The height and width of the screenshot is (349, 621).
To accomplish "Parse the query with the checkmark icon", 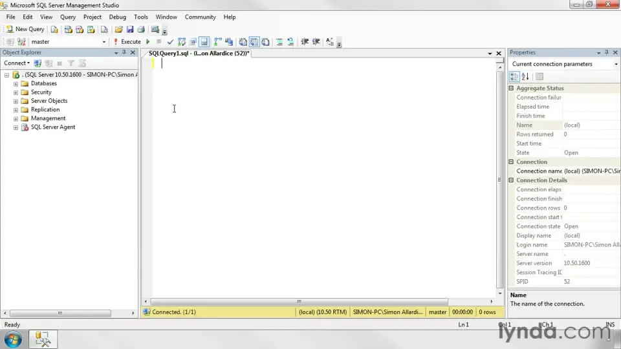I will coord(170,41).
